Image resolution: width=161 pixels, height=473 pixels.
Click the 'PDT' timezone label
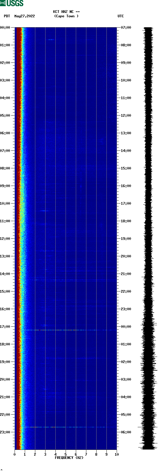tap(7, 16)
